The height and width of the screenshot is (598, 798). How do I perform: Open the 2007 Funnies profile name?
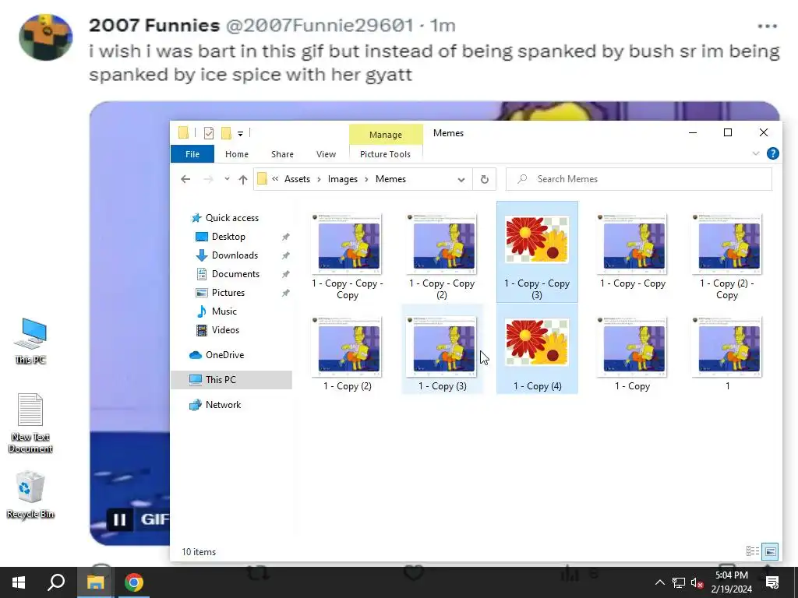pos(154,25)
